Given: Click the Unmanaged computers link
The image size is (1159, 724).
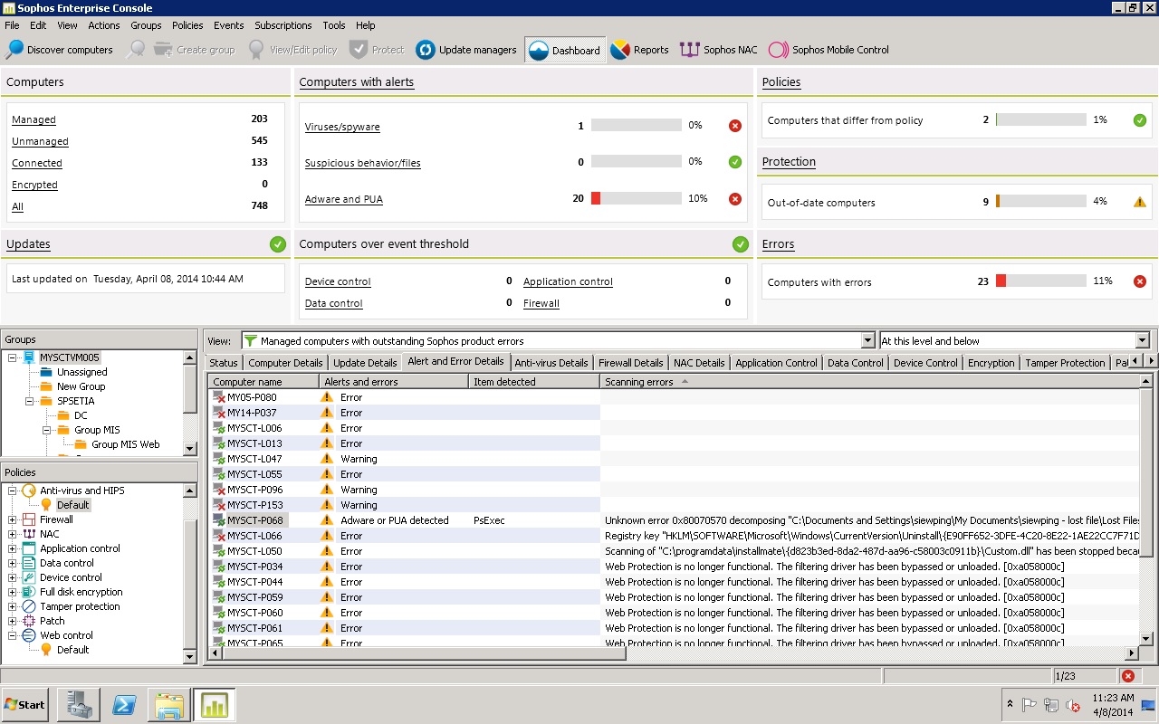Looking at the screenshot, I should (x=40, y=141).
